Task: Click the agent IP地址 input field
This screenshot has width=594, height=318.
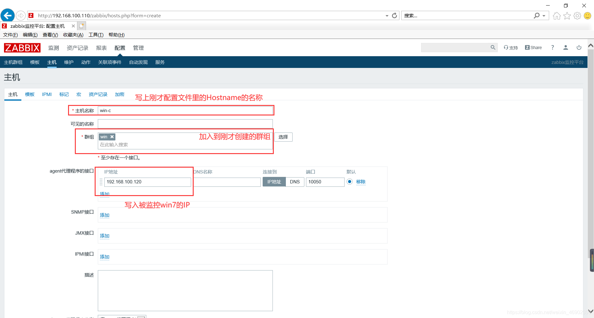Action: [x=148, y=182]
